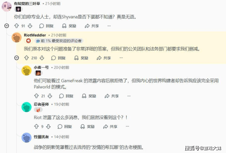Click the 前 1% 最受欢迎的评论者 badge
The image size is (226, 153).
[59, 41]
